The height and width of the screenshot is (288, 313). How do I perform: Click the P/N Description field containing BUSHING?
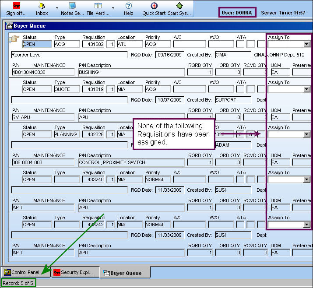pyautogui.click(x=132, y=72)
